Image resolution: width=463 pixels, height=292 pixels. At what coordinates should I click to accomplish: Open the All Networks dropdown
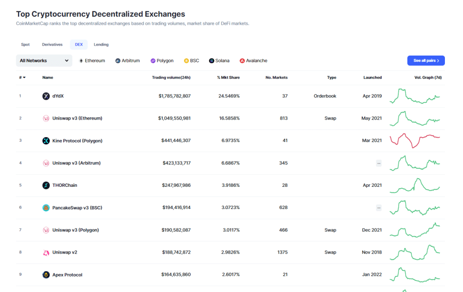(x=44, y=60)
